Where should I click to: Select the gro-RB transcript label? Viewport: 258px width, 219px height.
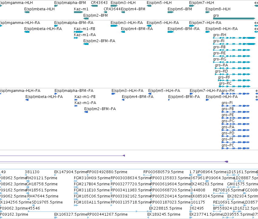click(219, 47)
